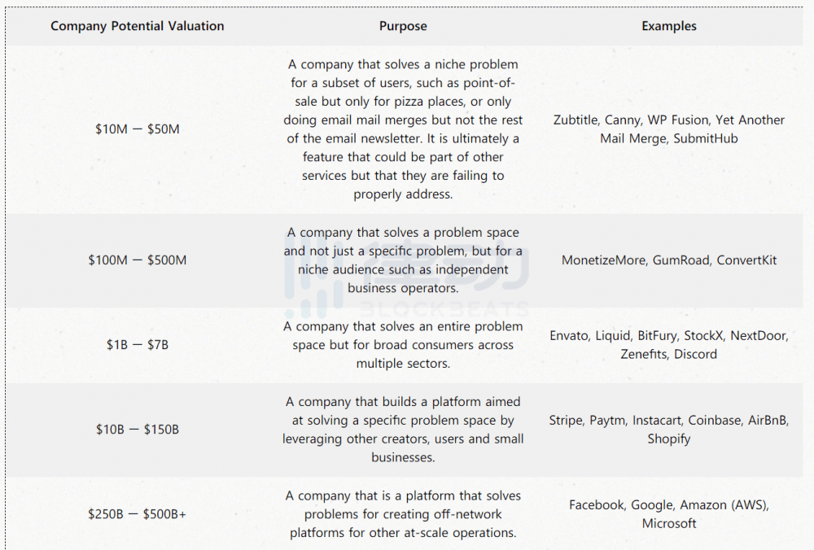
Task: Click the "Company Potential Valuation" column header
Action: 137,26
